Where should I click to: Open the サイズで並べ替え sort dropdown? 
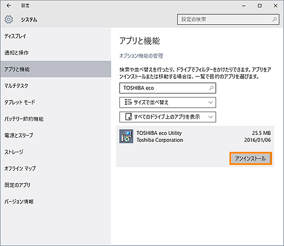pyautogui.click(x=168, y=103)
